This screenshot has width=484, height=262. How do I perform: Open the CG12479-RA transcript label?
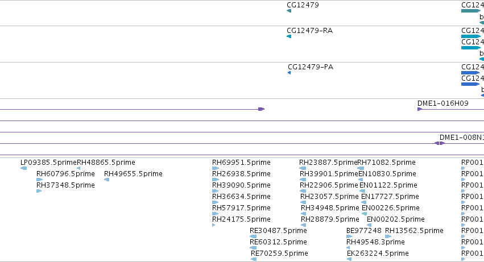tap(309, 31)
